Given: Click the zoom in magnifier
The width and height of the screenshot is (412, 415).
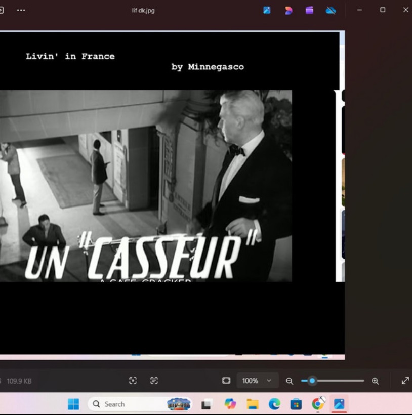Looking at the screenshot, I should click(x=375, y=381).
